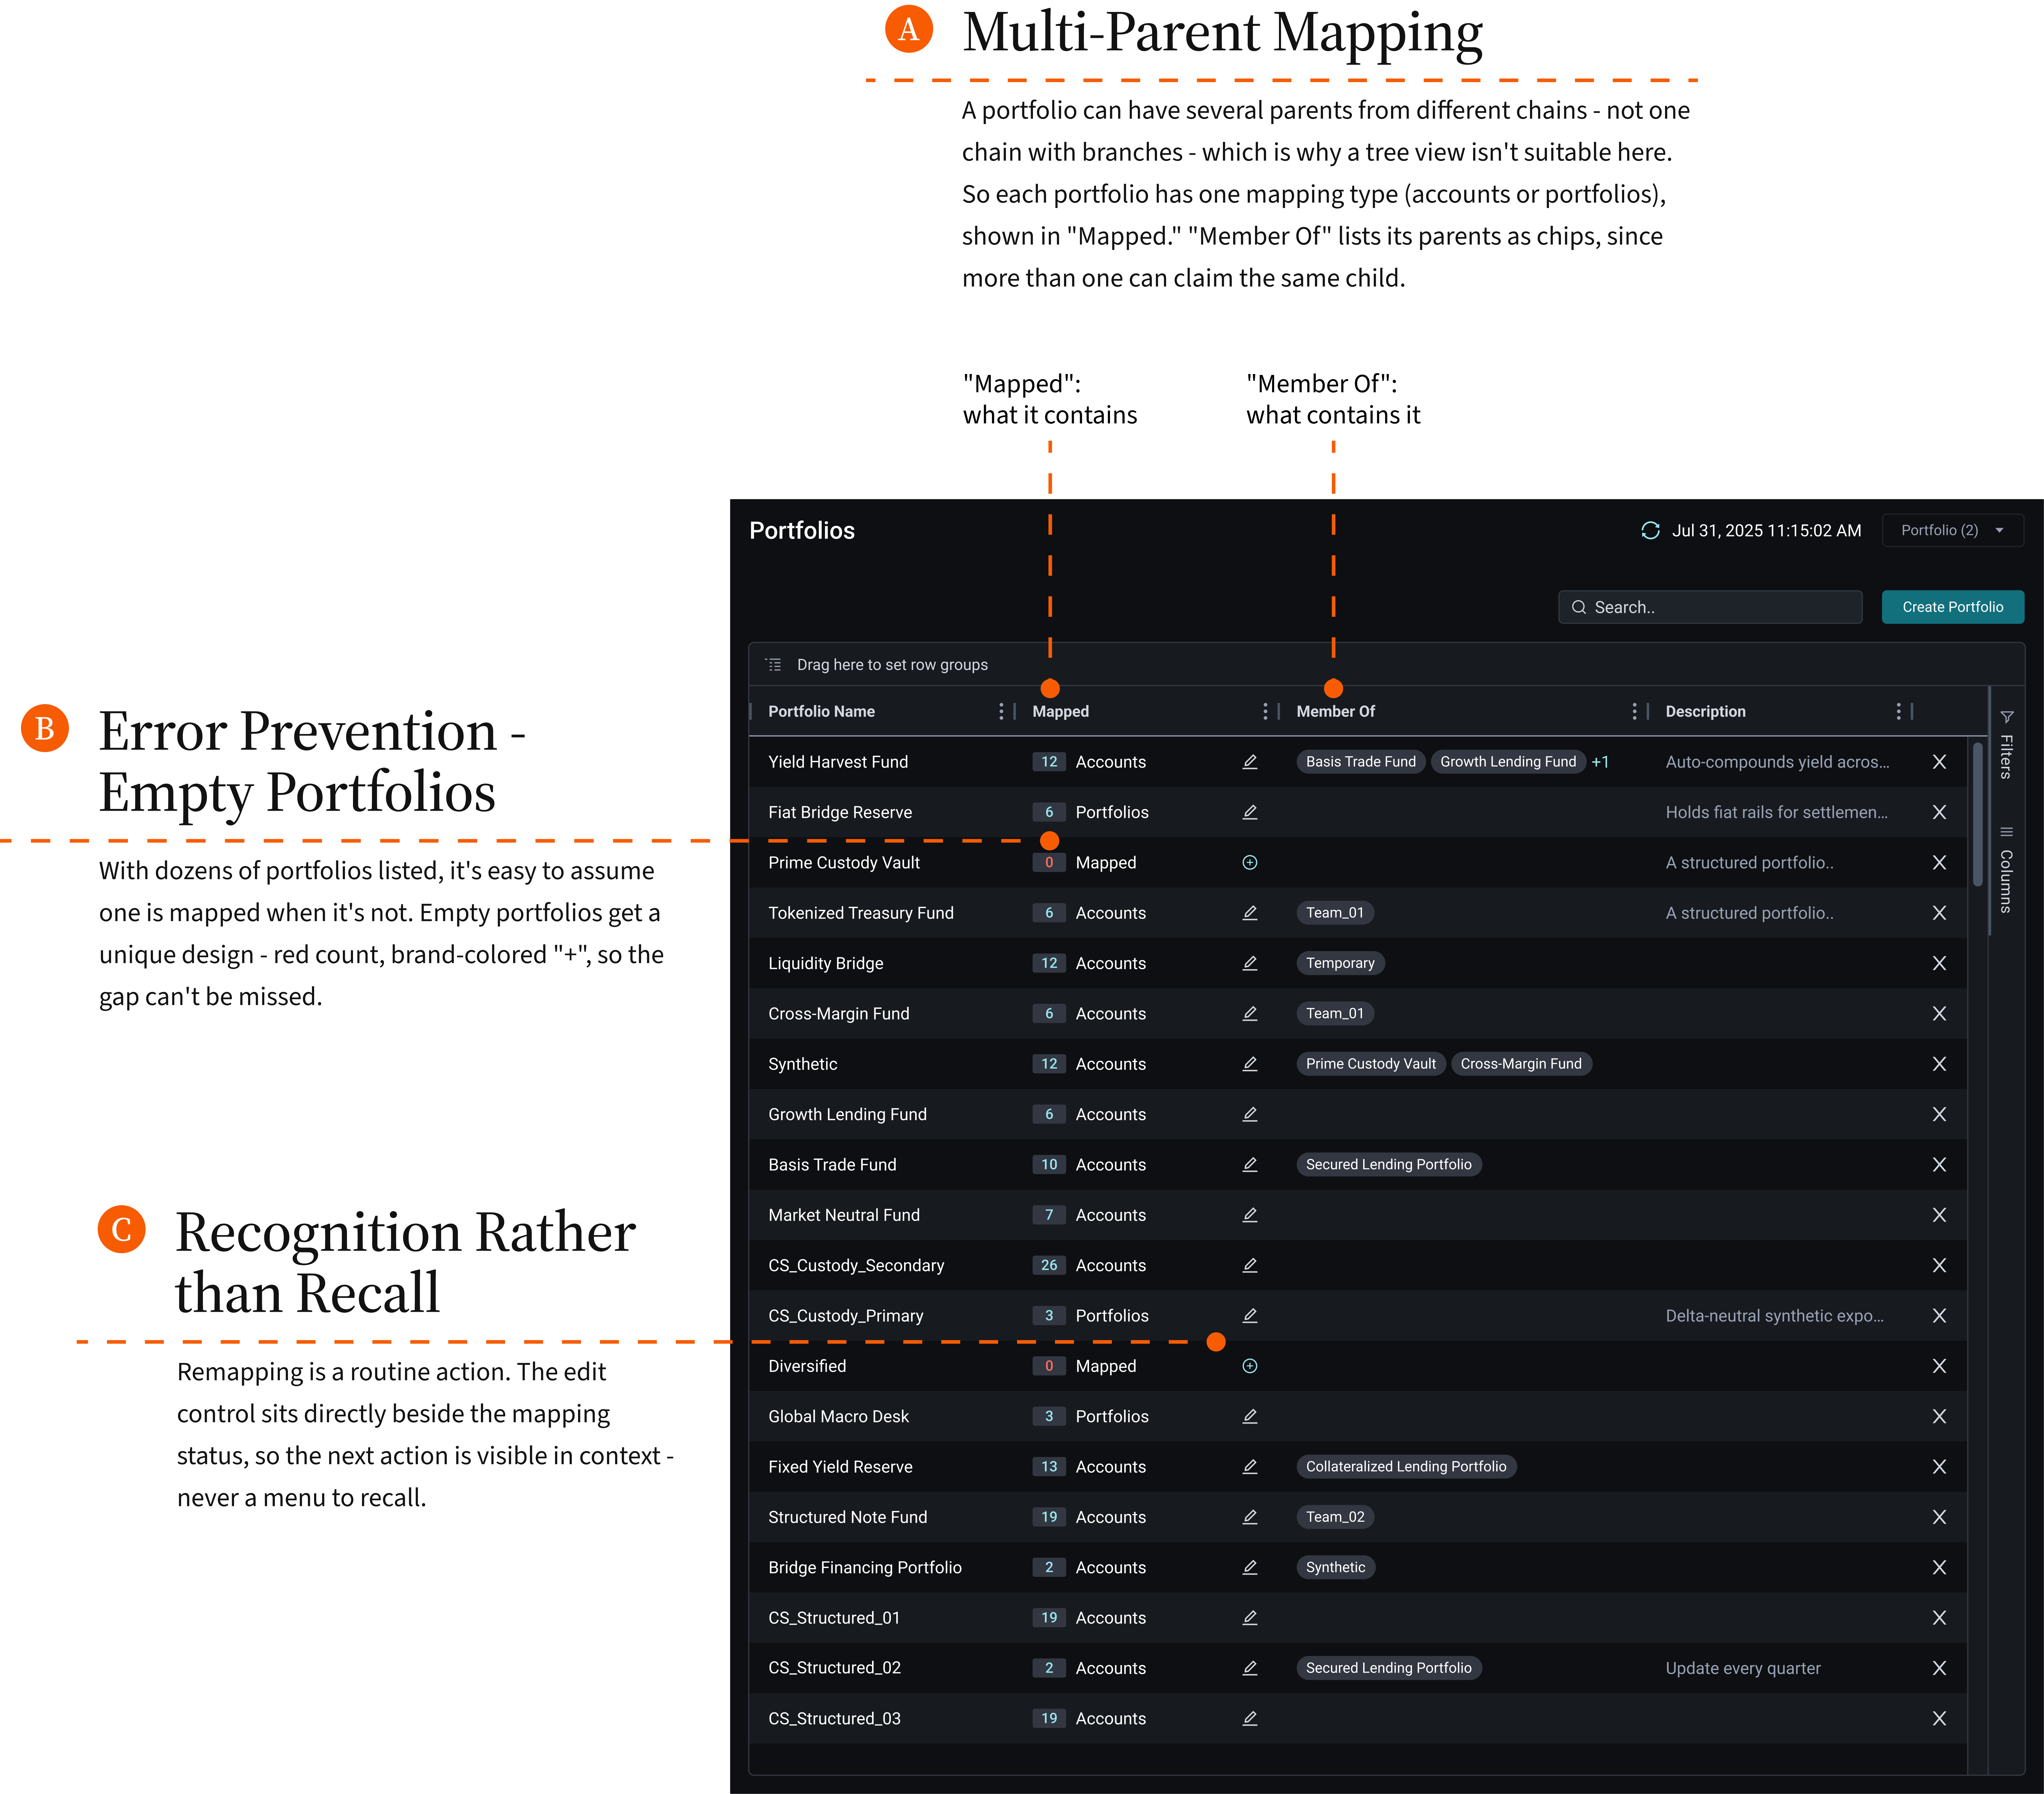The height and width of the screenshot is (1794, 2044).
Task: Edit mapping for Growth Lending Fund
Action: pos(1250,1114)
